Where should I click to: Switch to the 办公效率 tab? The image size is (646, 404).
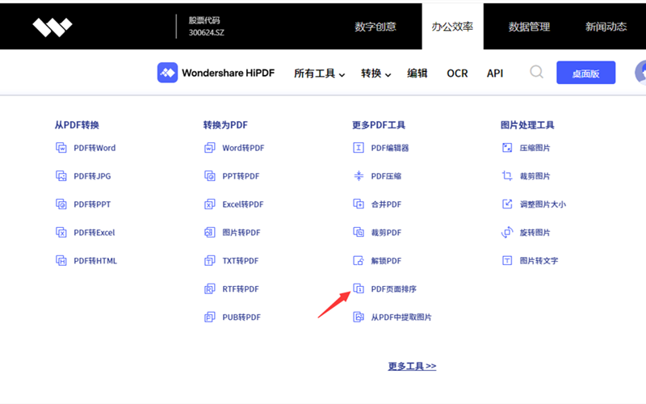[x=452, y=26]
